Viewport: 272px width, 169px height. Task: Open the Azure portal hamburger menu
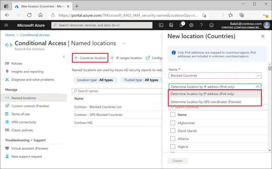pyautogui.click(x=6, y=25)
